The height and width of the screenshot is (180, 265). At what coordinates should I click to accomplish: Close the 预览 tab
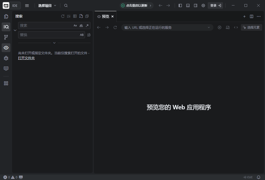click(x=112, y=16)
